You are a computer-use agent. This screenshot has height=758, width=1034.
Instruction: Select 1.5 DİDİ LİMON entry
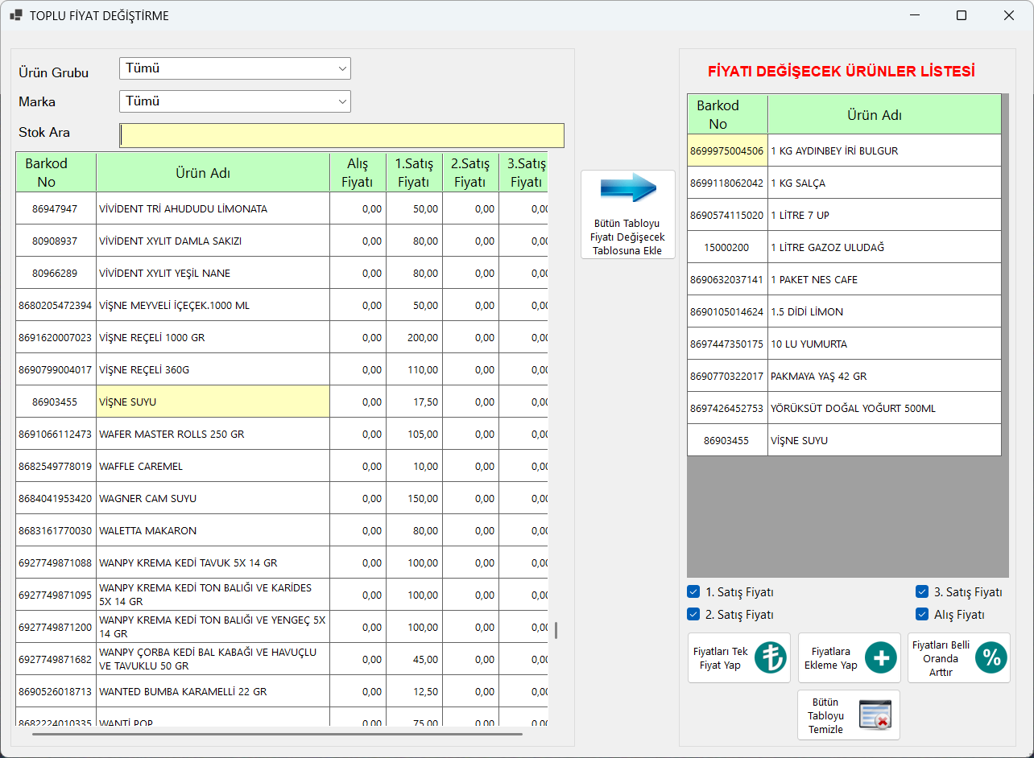[x=884, y=311]
